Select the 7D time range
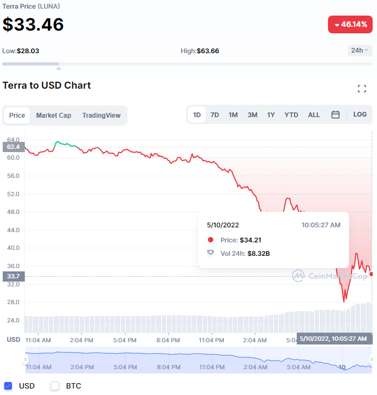This screenshot has width=377, height=395. tap(214, 115)
